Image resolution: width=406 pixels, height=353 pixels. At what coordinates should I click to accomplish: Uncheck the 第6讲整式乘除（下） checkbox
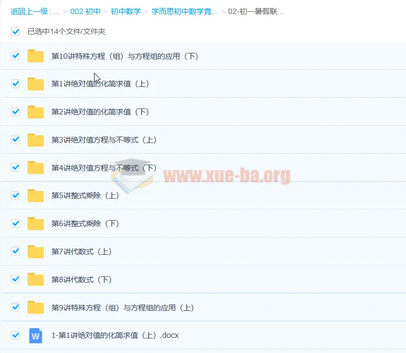tap(15, 223)
